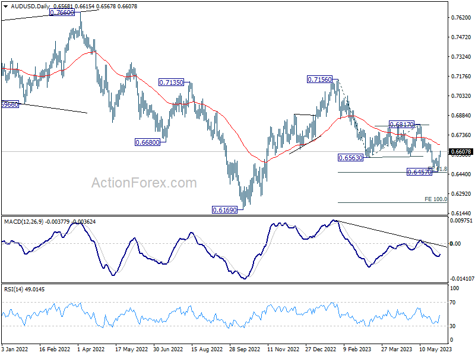This screenshot has height=356, width=475.
Task: Select the 0.64570 price label
Action: 419,172
